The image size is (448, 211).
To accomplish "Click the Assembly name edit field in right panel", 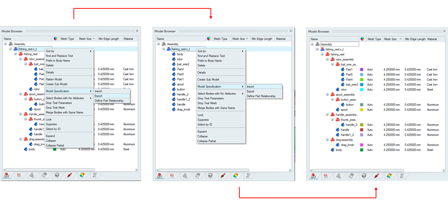I will click(x=339, y=44).
